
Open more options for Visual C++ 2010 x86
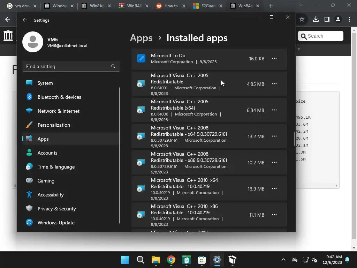[274, 215]
